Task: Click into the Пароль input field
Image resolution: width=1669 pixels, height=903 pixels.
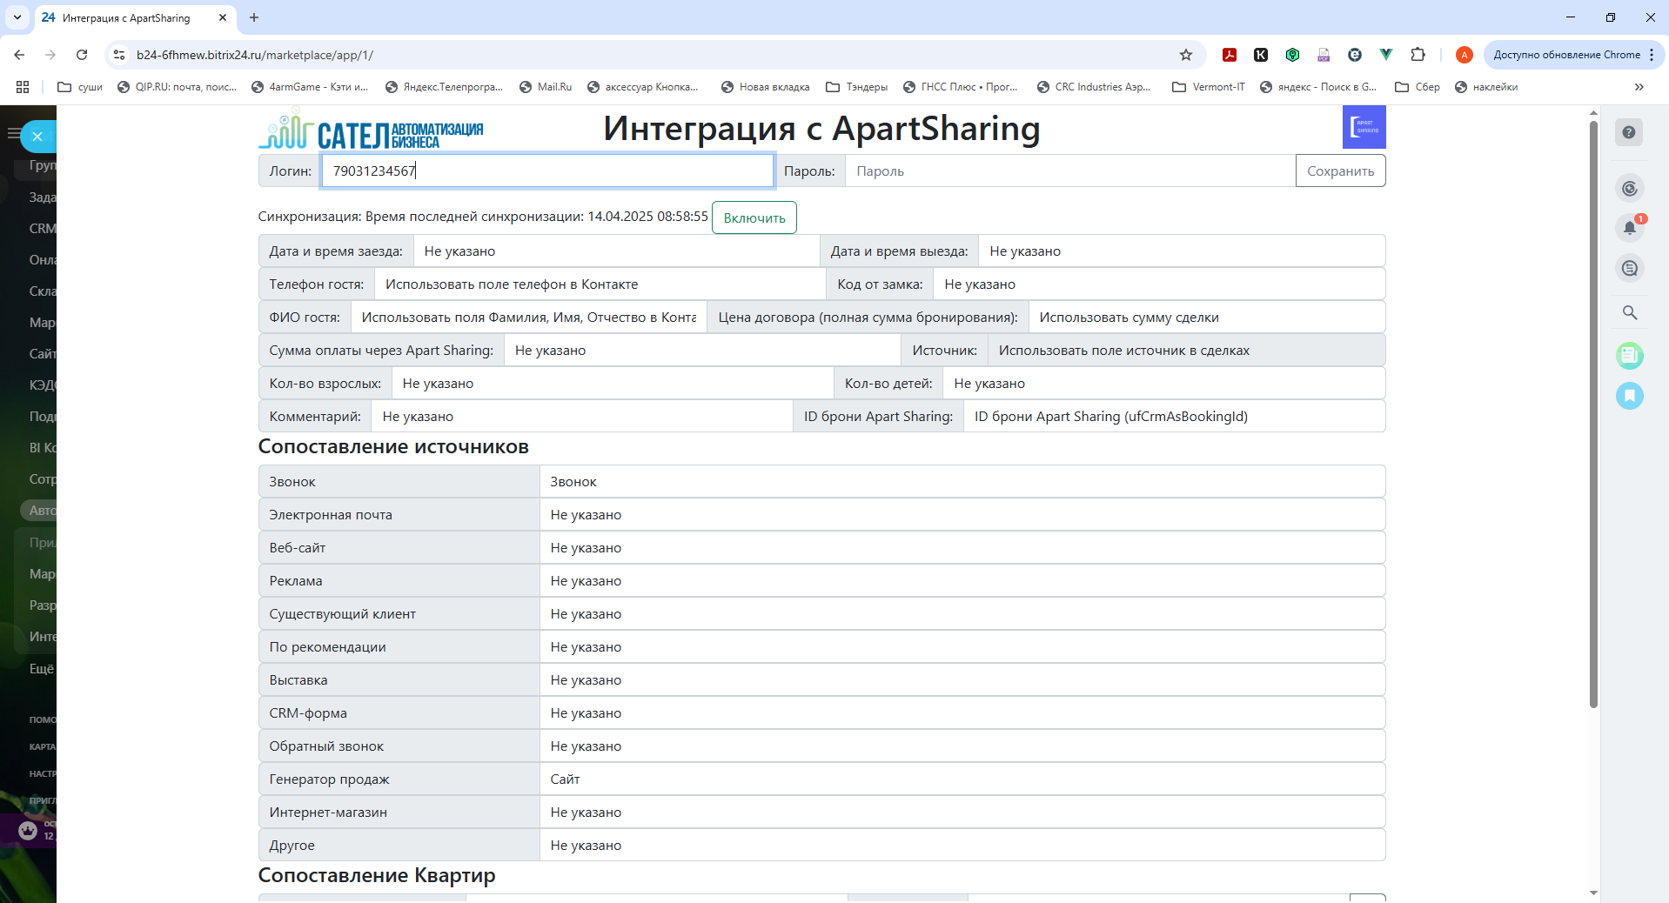Action: 1069,171
